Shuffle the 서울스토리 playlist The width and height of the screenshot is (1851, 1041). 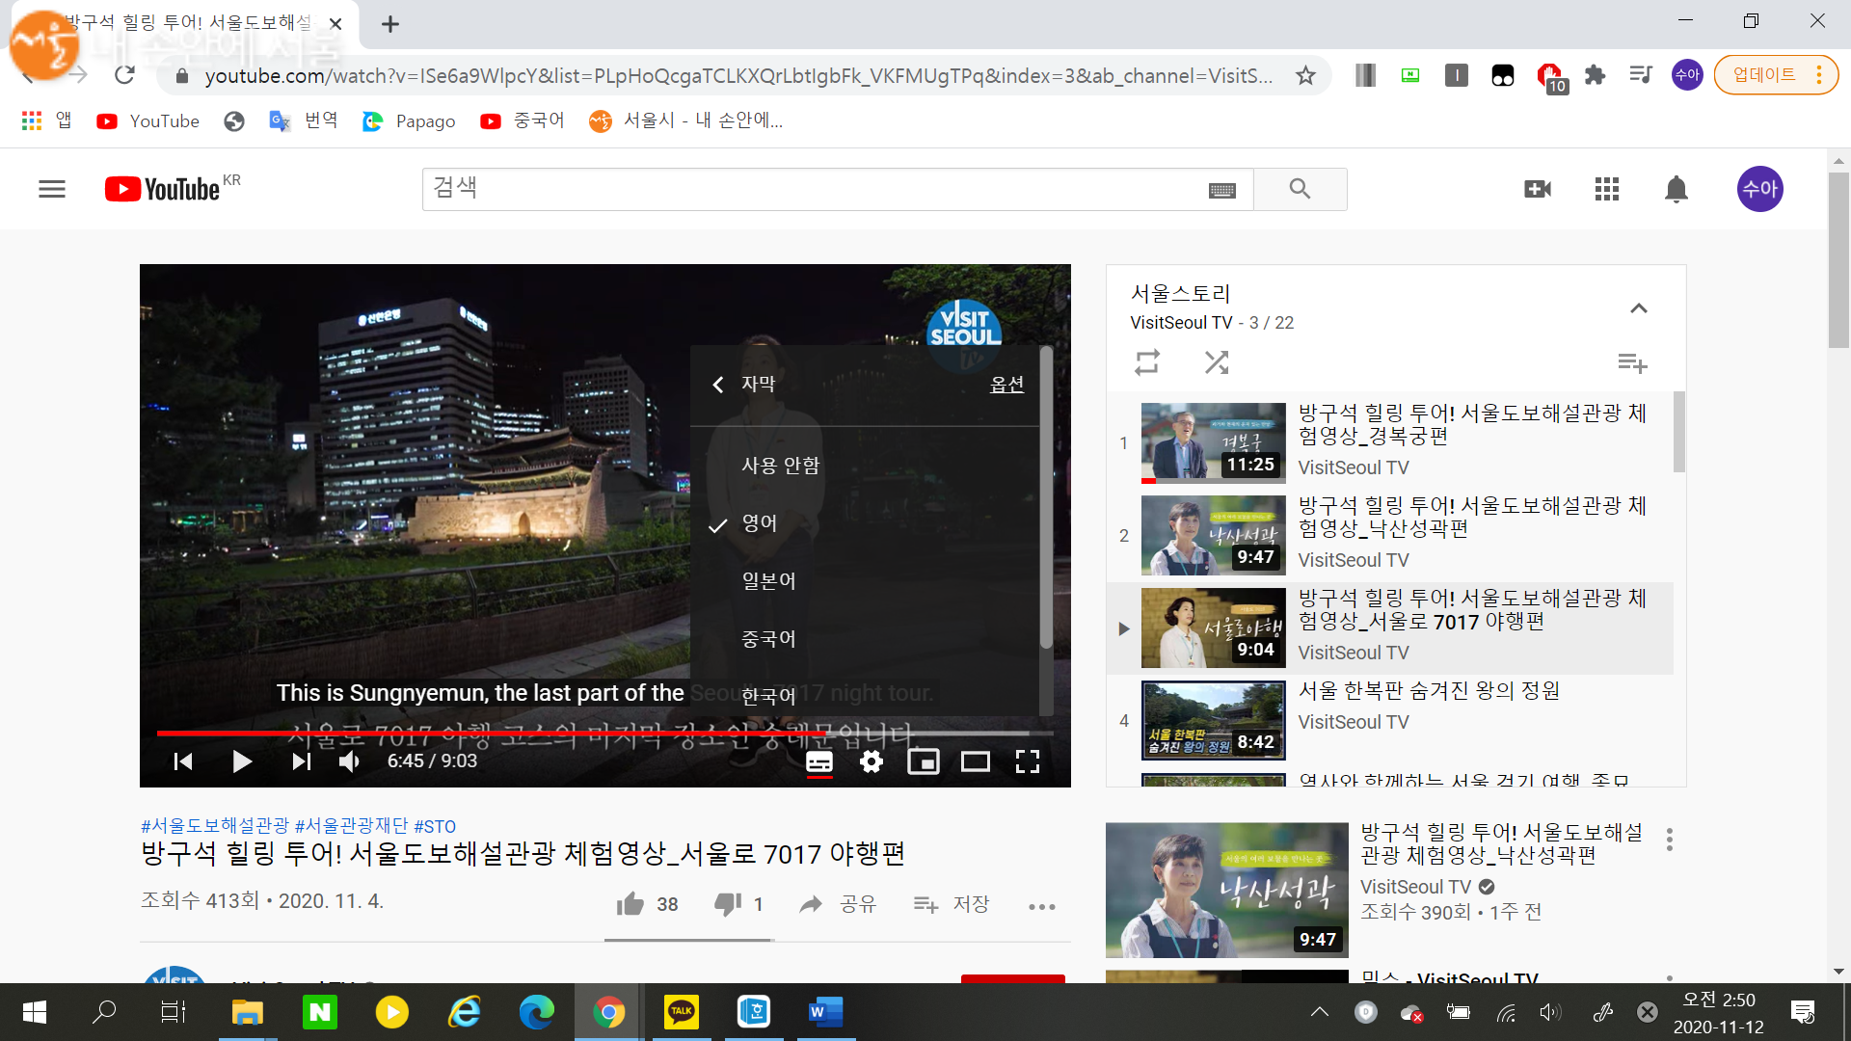(1216, 362)
